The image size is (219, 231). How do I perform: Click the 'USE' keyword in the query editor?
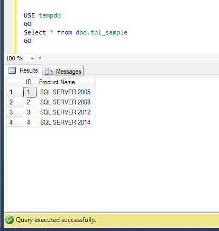(x=29, y=15)
